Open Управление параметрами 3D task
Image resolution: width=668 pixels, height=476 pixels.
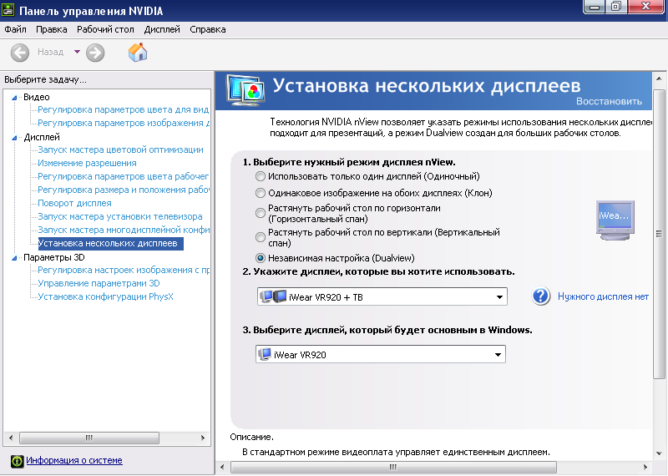99,283
